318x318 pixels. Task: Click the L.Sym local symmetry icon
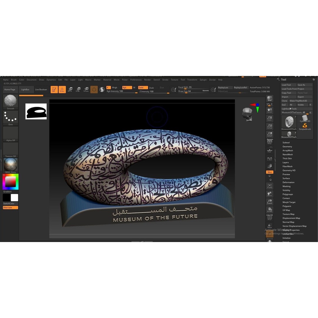coord(269,159)
